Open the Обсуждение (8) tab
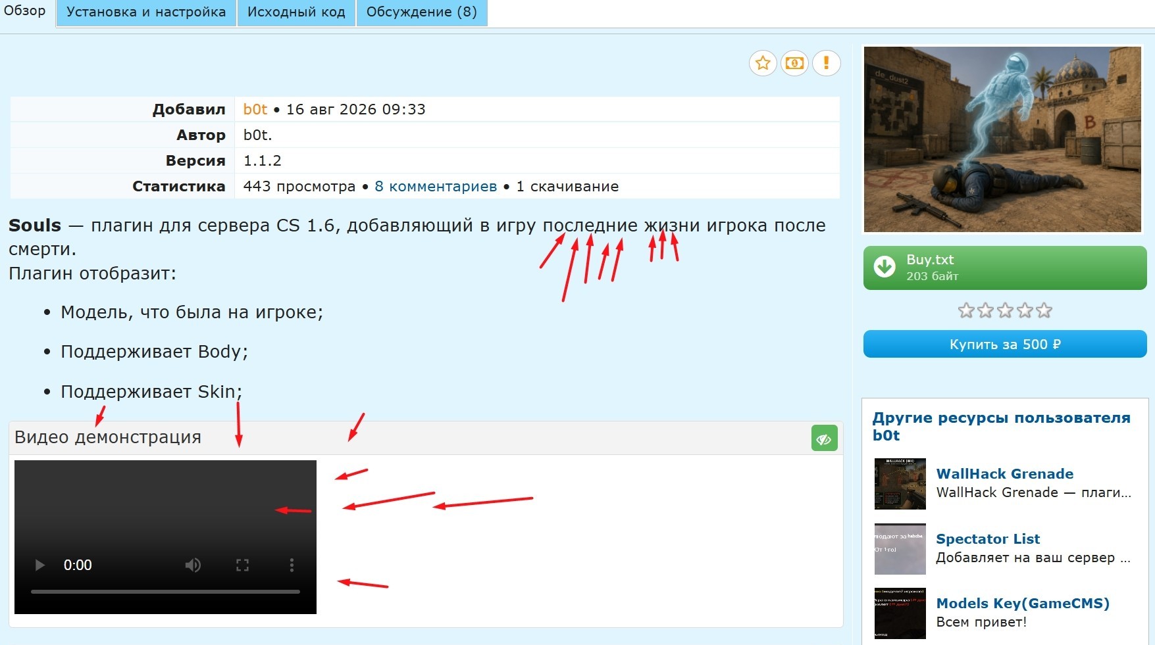The image size is (1155, 645). coord(422,12)
